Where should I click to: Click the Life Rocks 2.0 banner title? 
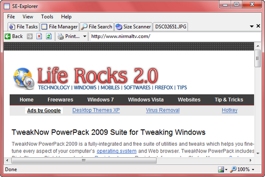coord(98,76)
